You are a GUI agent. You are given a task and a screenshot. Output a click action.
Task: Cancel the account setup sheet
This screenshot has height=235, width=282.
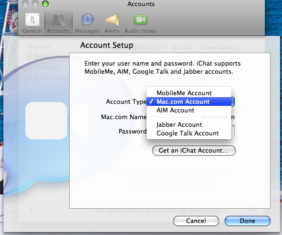[196, 221]
